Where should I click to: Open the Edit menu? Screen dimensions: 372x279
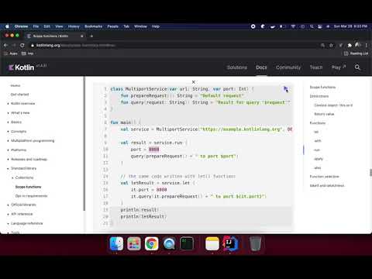(46, 26)
